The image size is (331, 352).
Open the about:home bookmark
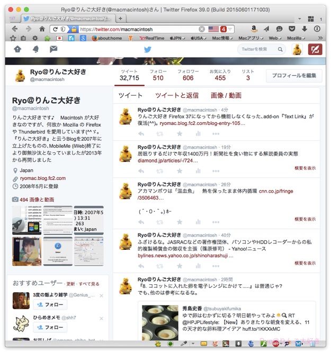tap(107, 39)
